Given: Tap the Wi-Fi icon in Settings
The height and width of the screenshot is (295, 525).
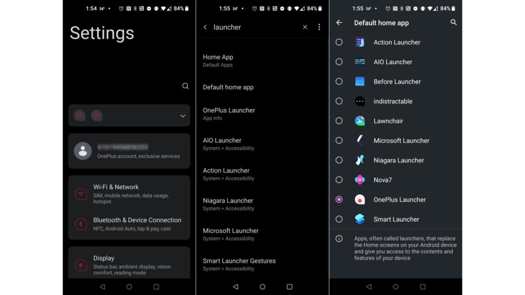Looking at the screenshot, I should (81, 194).
